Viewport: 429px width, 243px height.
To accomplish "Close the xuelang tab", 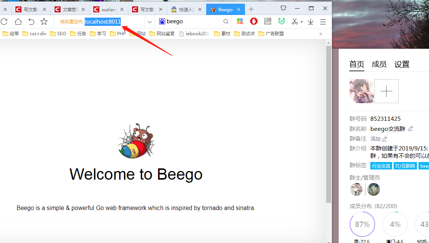I will 122,9.
